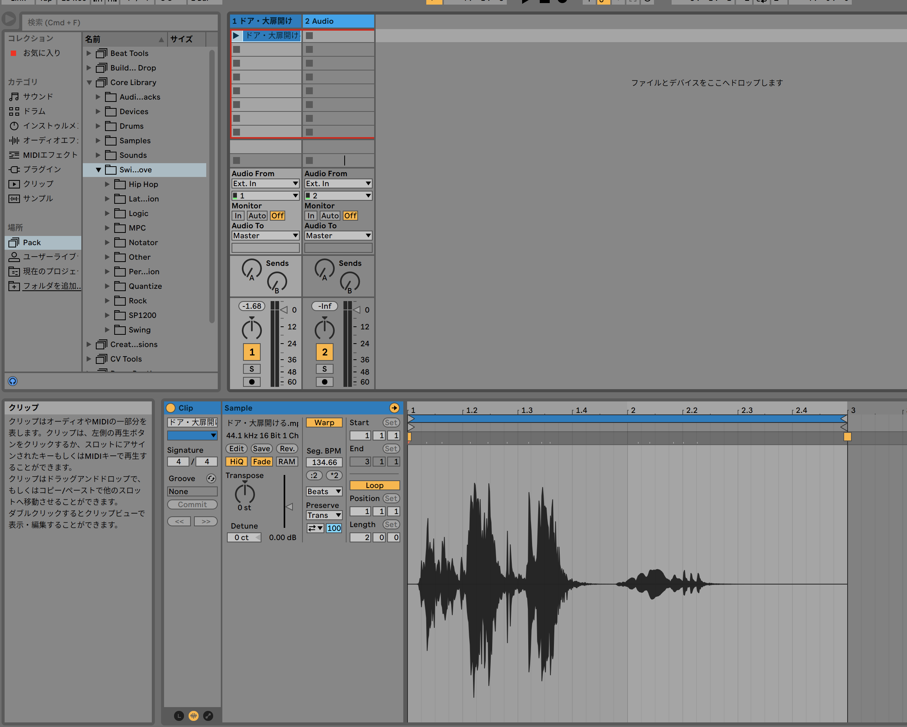
Task: Collapse the Core Library pack
Action: 89,82
